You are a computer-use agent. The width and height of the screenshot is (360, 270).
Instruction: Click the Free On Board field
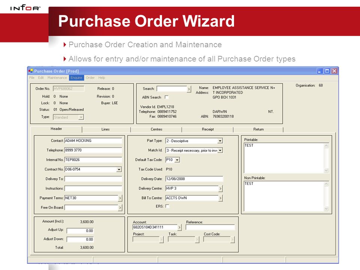tap(91, 207)
